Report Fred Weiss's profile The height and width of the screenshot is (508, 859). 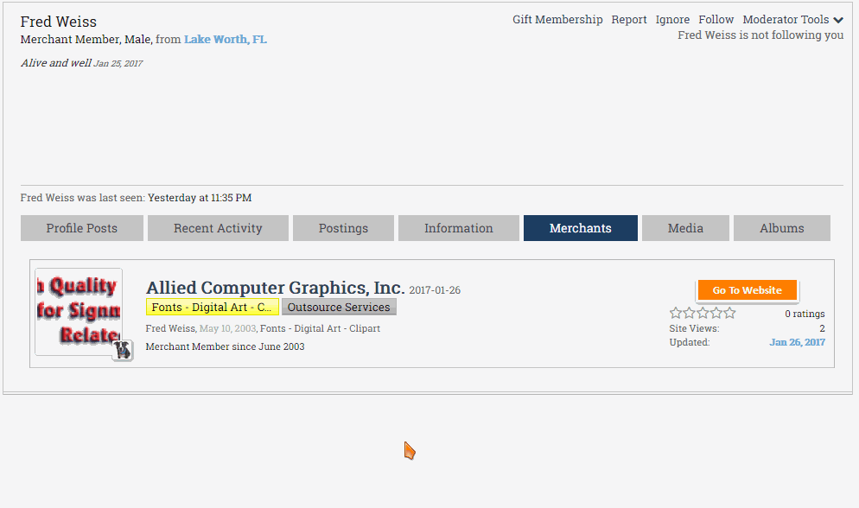[629, 20]
